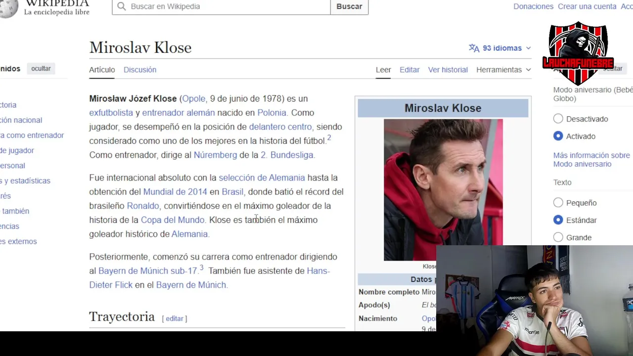Follow the alemán link
633x356 pixels.
[201, 113]
